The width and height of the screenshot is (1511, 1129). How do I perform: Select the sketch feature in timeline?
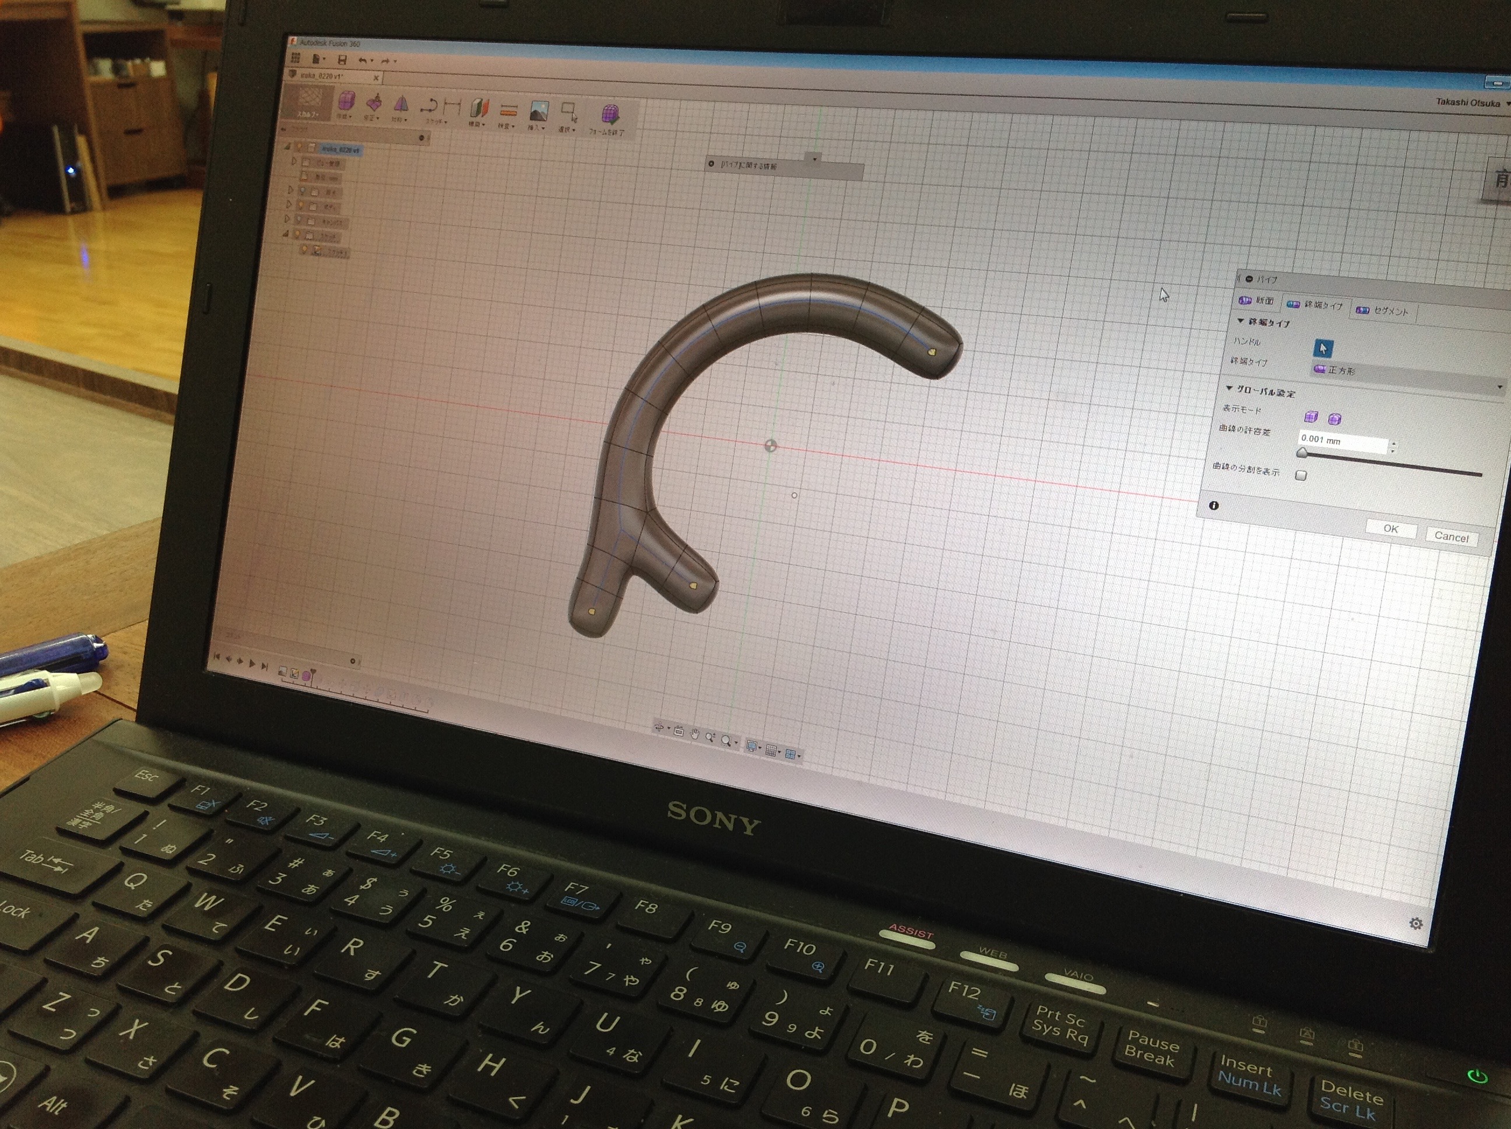[x=294, y=673]
